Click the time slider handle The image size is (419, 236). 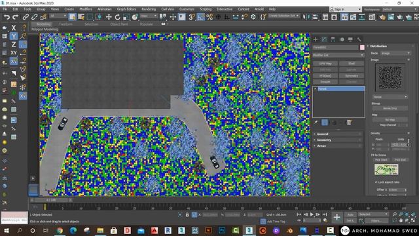[x=51, y=200]
